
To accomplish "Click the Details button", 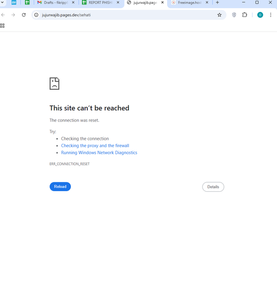I will click(x=213, y=187).
